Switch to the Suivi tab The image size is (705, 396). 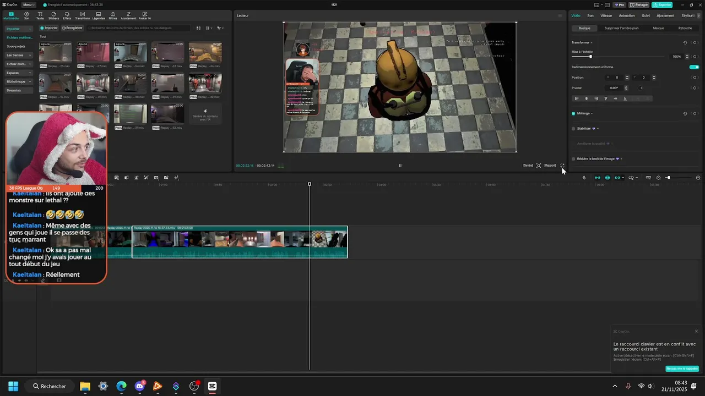(646, 15)
